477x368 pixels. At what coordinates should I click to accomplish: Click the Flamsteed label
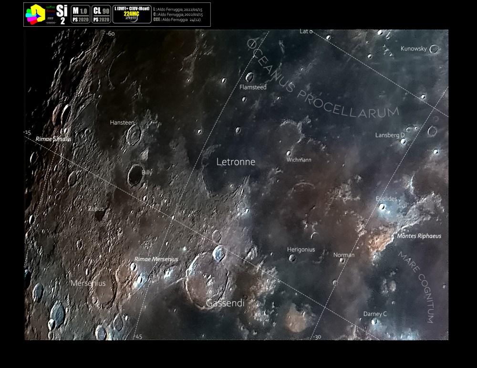253,87
